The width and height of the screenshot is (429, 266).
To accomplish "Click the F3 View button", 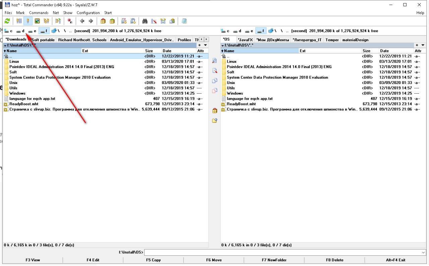I will [x=33, y=260].
